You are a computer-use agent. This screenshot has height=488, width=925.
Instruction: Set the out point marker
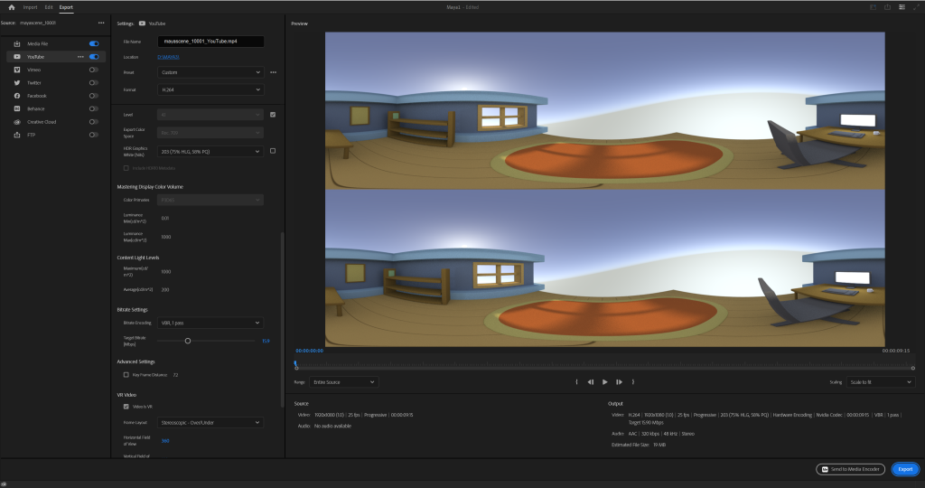pyautogui.click(x=633, y=381)
